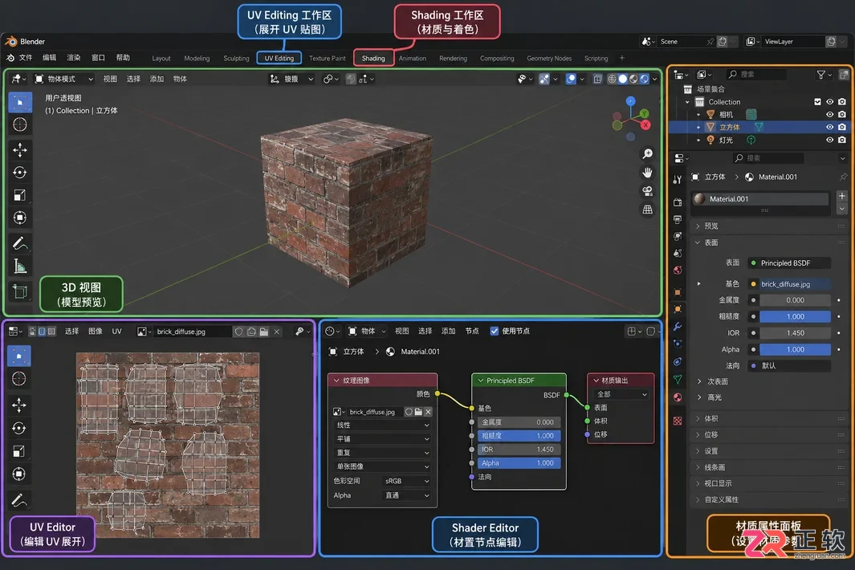Switch to the Geometry Nodes workspace tab
The height and width of the screenshot is (570, 855).
(x=549, y=59)
